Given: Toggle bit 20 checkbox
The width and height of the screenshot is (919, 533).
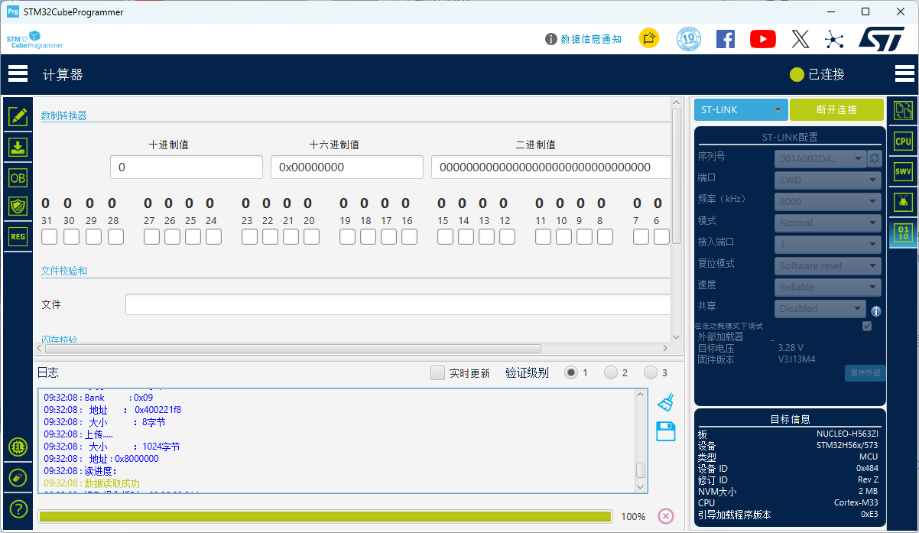Looking at the screenshot, I should pos(311,237).
